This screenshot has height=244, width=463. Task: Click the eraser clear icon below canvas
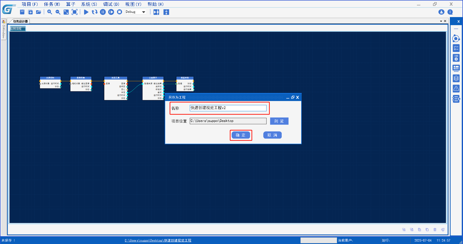click(443, 230)
